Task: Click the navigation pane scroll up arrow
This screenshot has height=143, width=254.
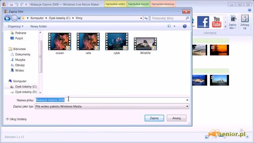Action: click(x=40, y=33)
